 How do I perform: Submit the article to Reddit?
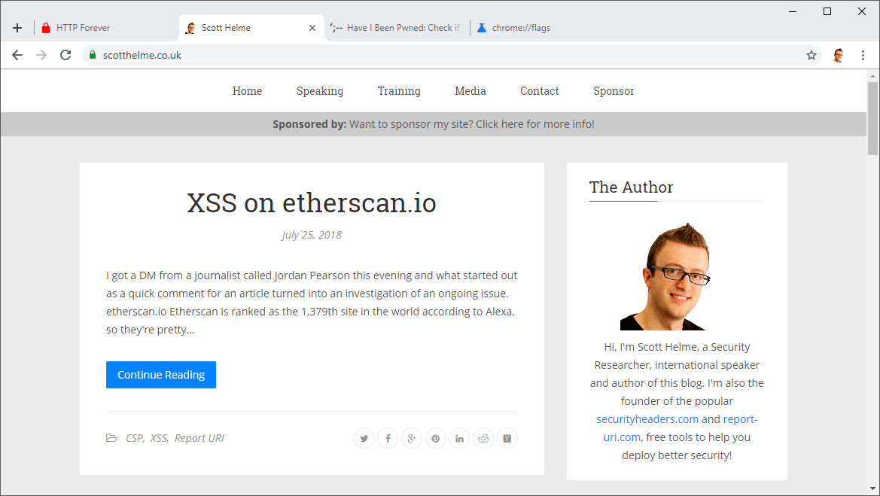tap(483, 437)
